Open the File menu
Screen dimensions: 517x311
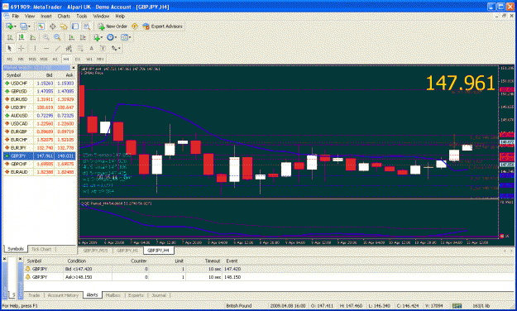[15, 17]
